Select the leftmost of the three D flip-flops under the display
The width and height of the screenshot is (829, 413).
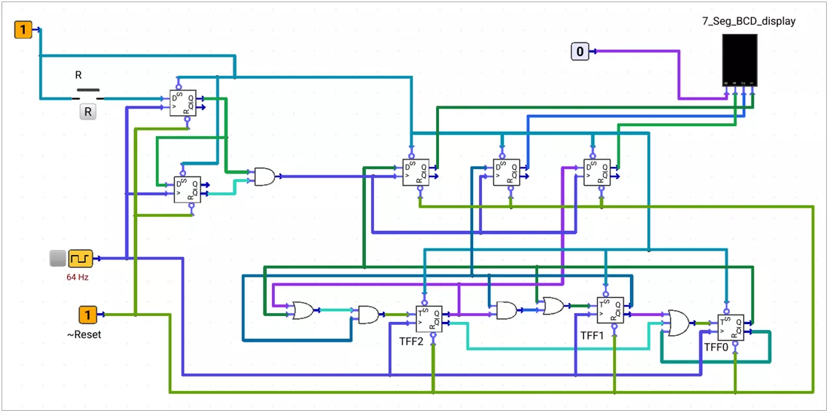point(416,172)
